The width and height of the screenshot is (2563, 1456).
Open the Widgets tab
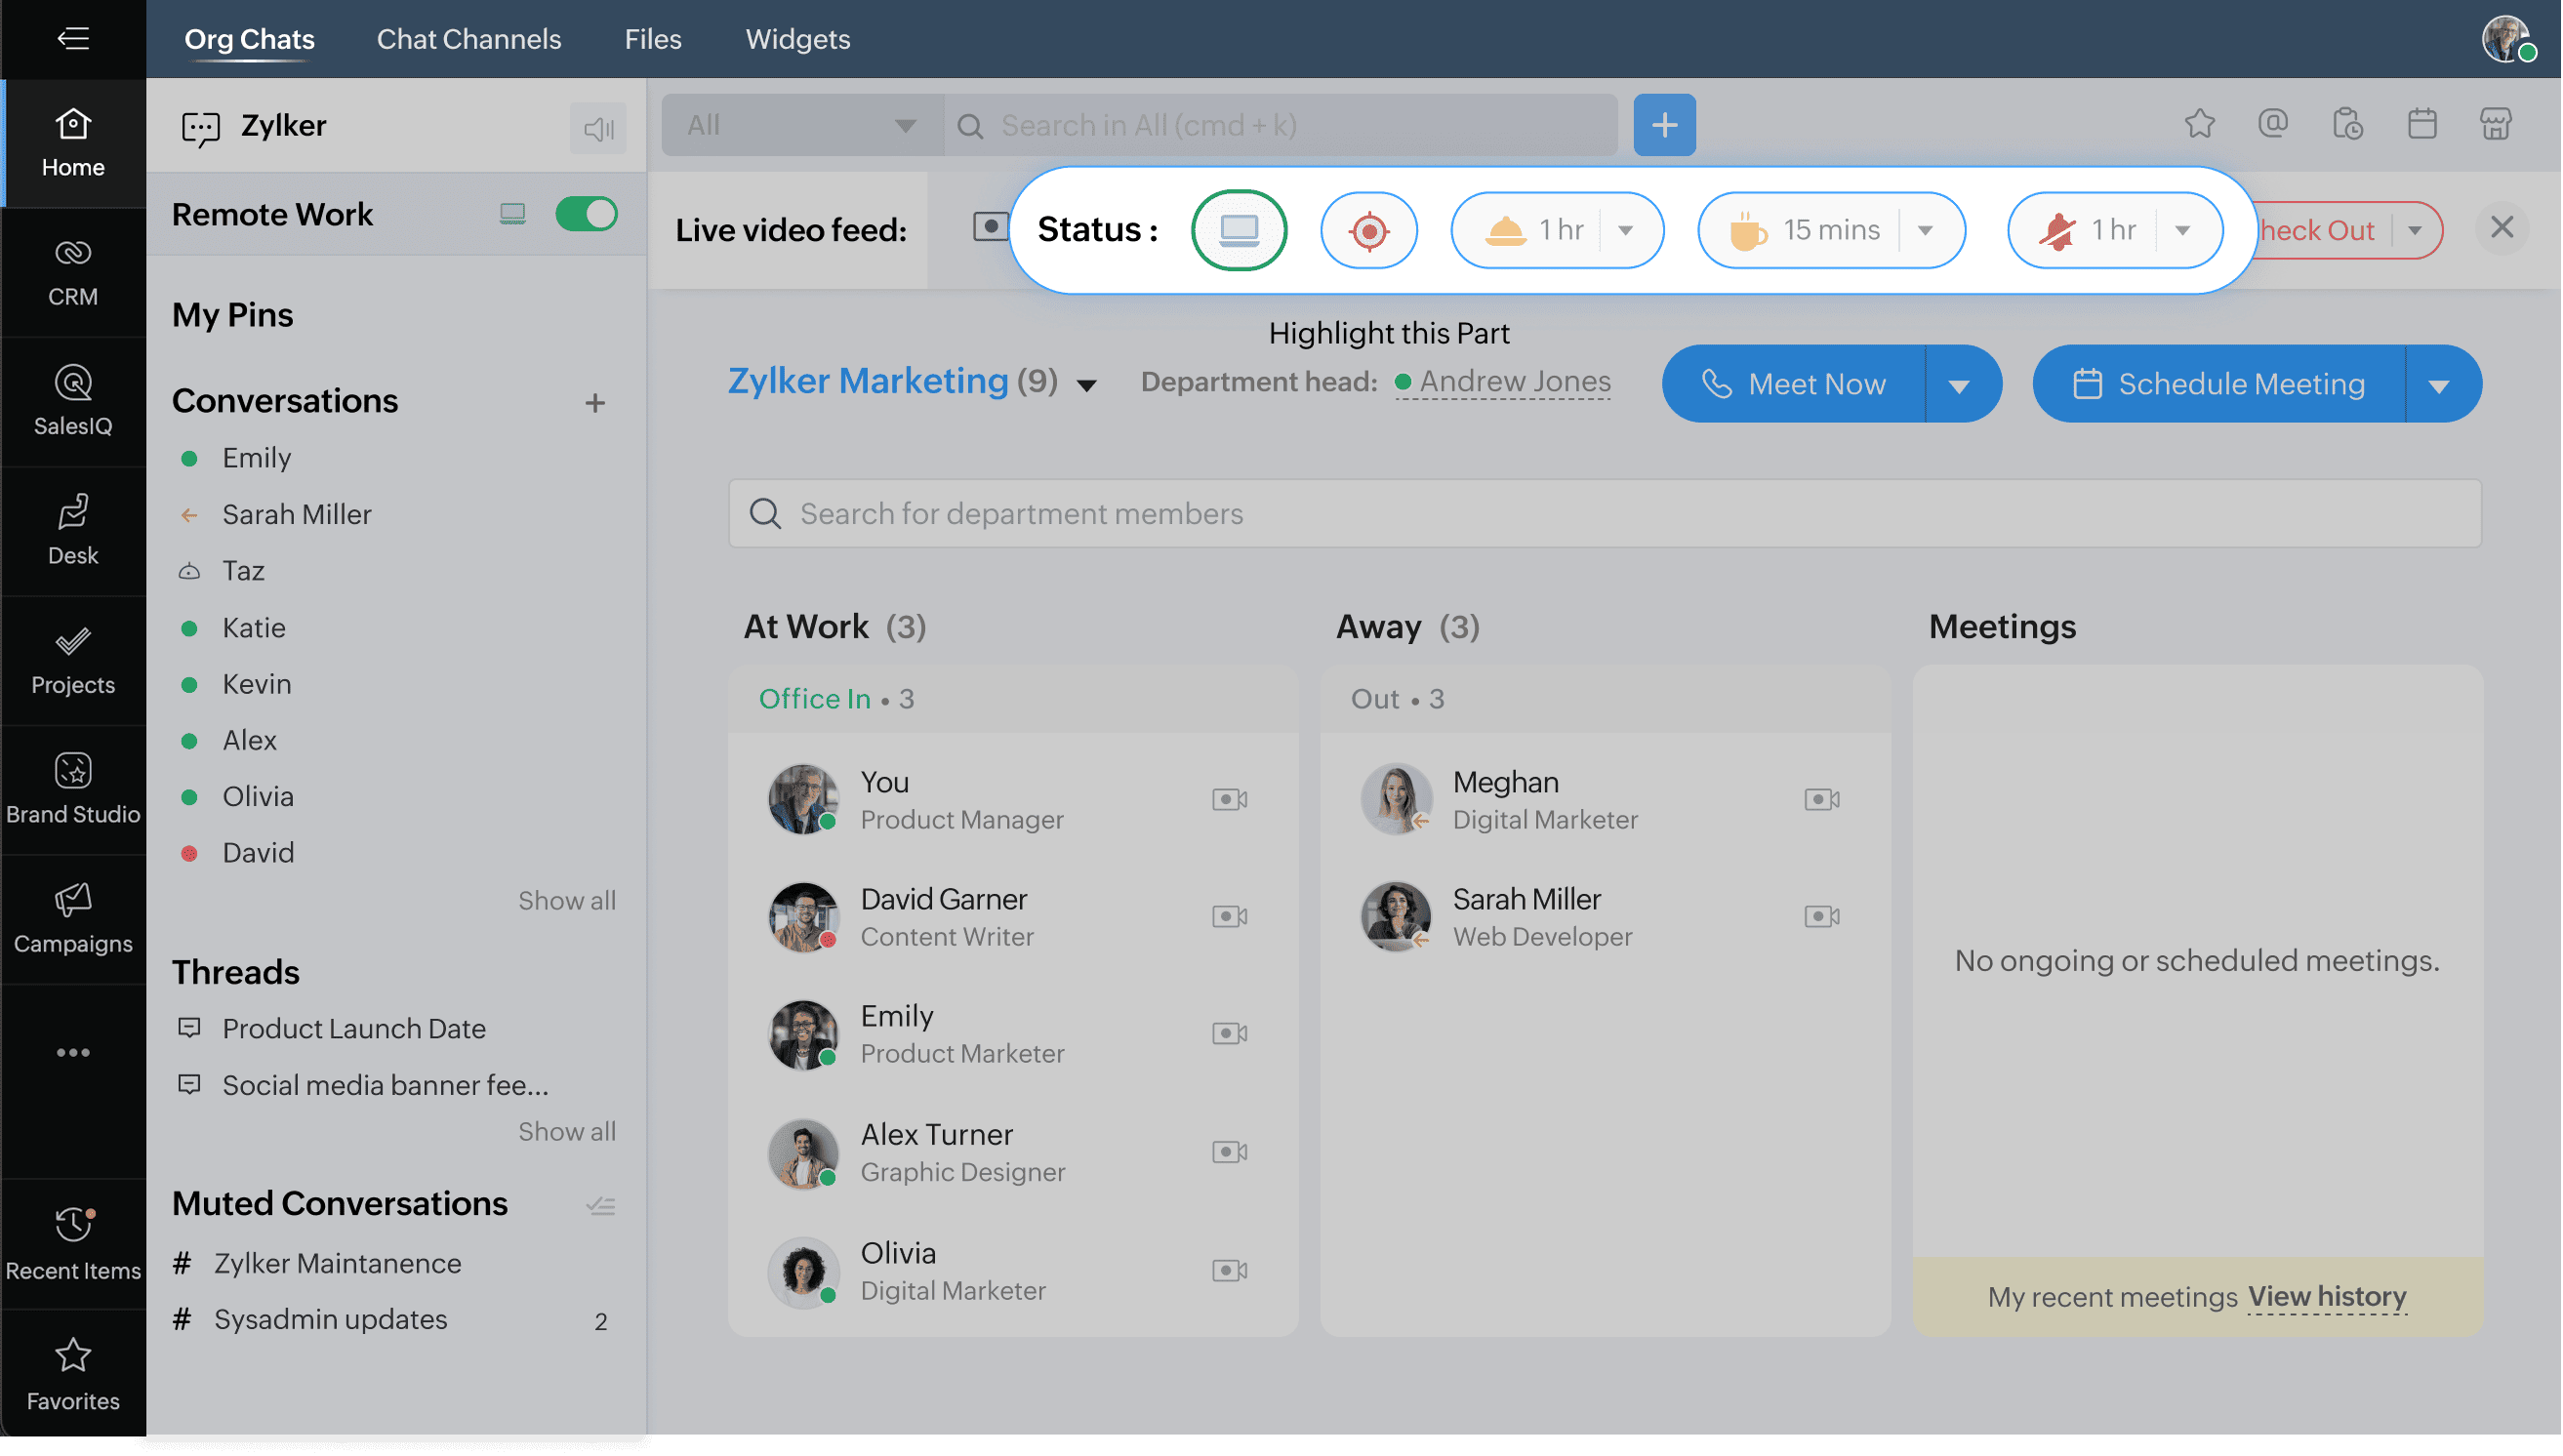pyautogui.click(x=797, y=39)
